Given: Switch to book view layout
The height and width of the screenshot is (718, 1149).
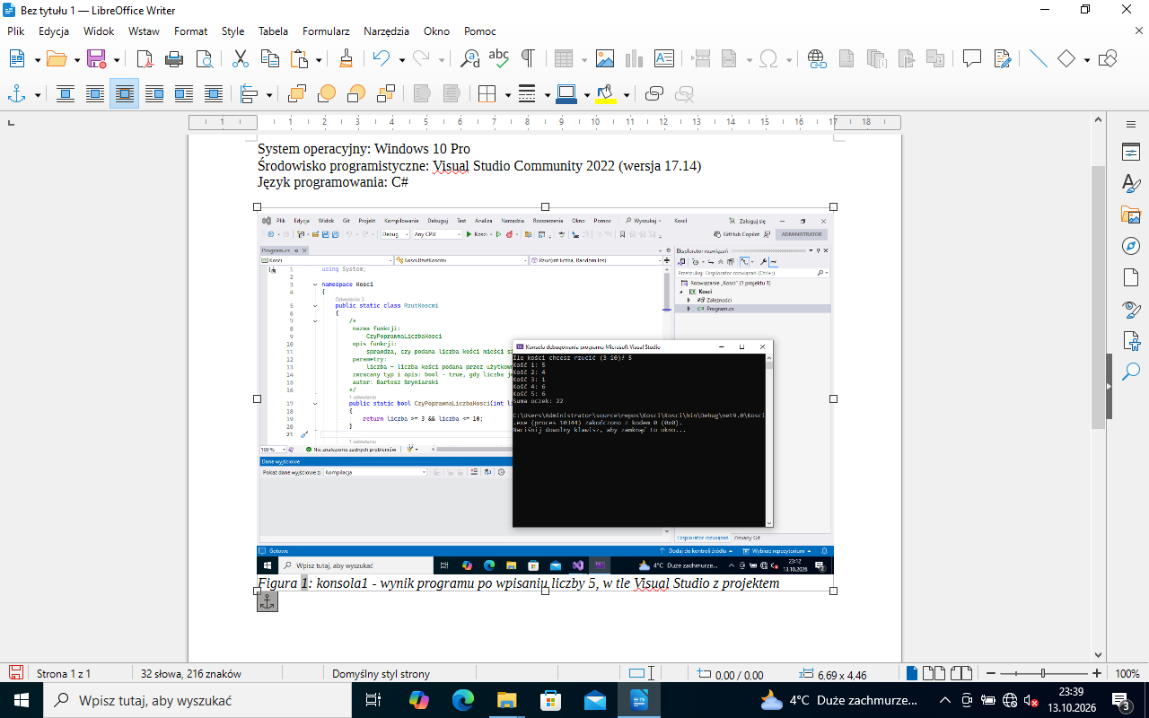Looking at the screenshot, I should click(962, 673).
